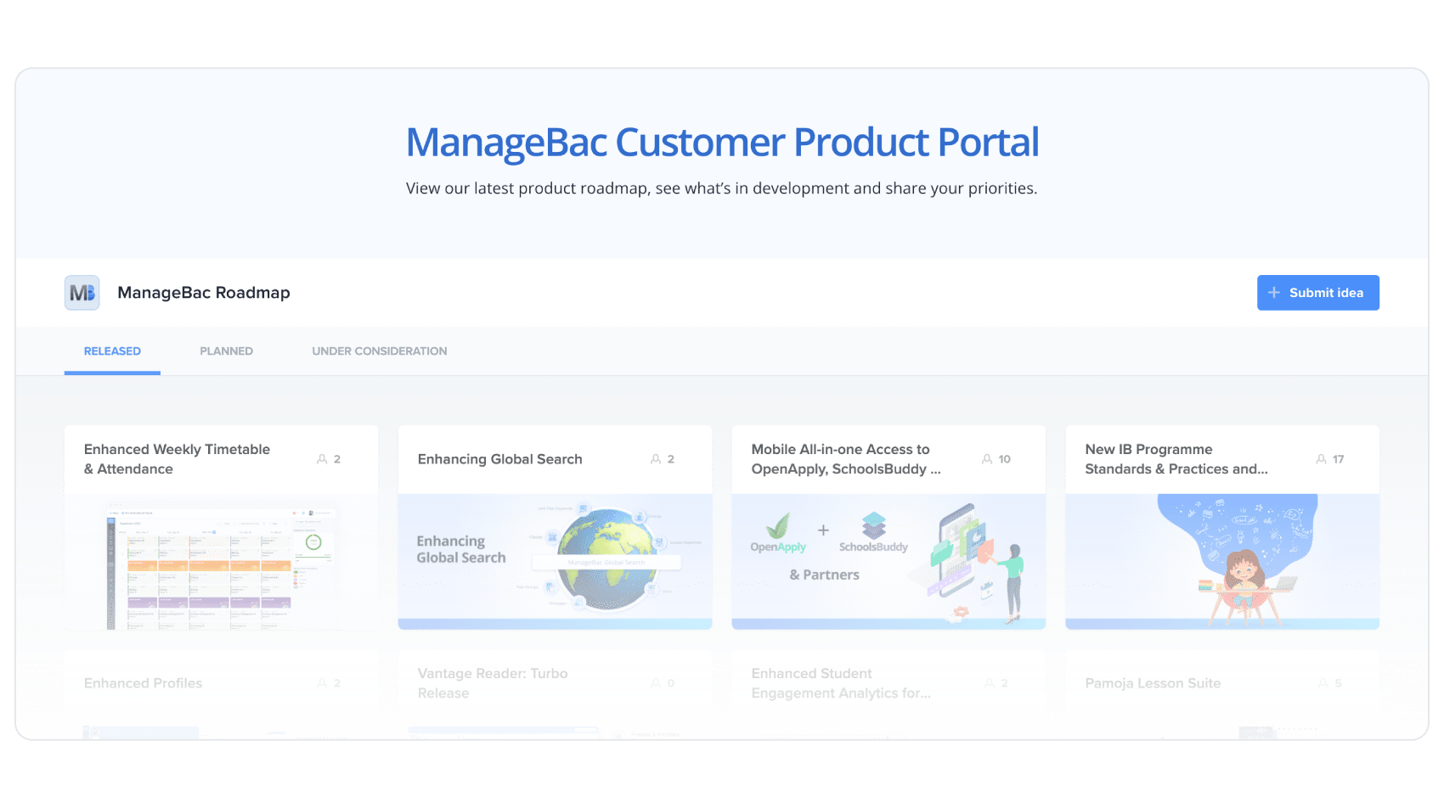Open the OpenApply SchoolsBuddy partners image
This screenshot has width=1444, height=808.
[888, 561]
